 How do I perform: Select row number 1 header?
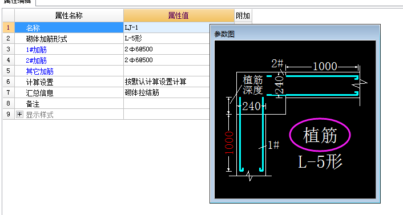(9, 27)
